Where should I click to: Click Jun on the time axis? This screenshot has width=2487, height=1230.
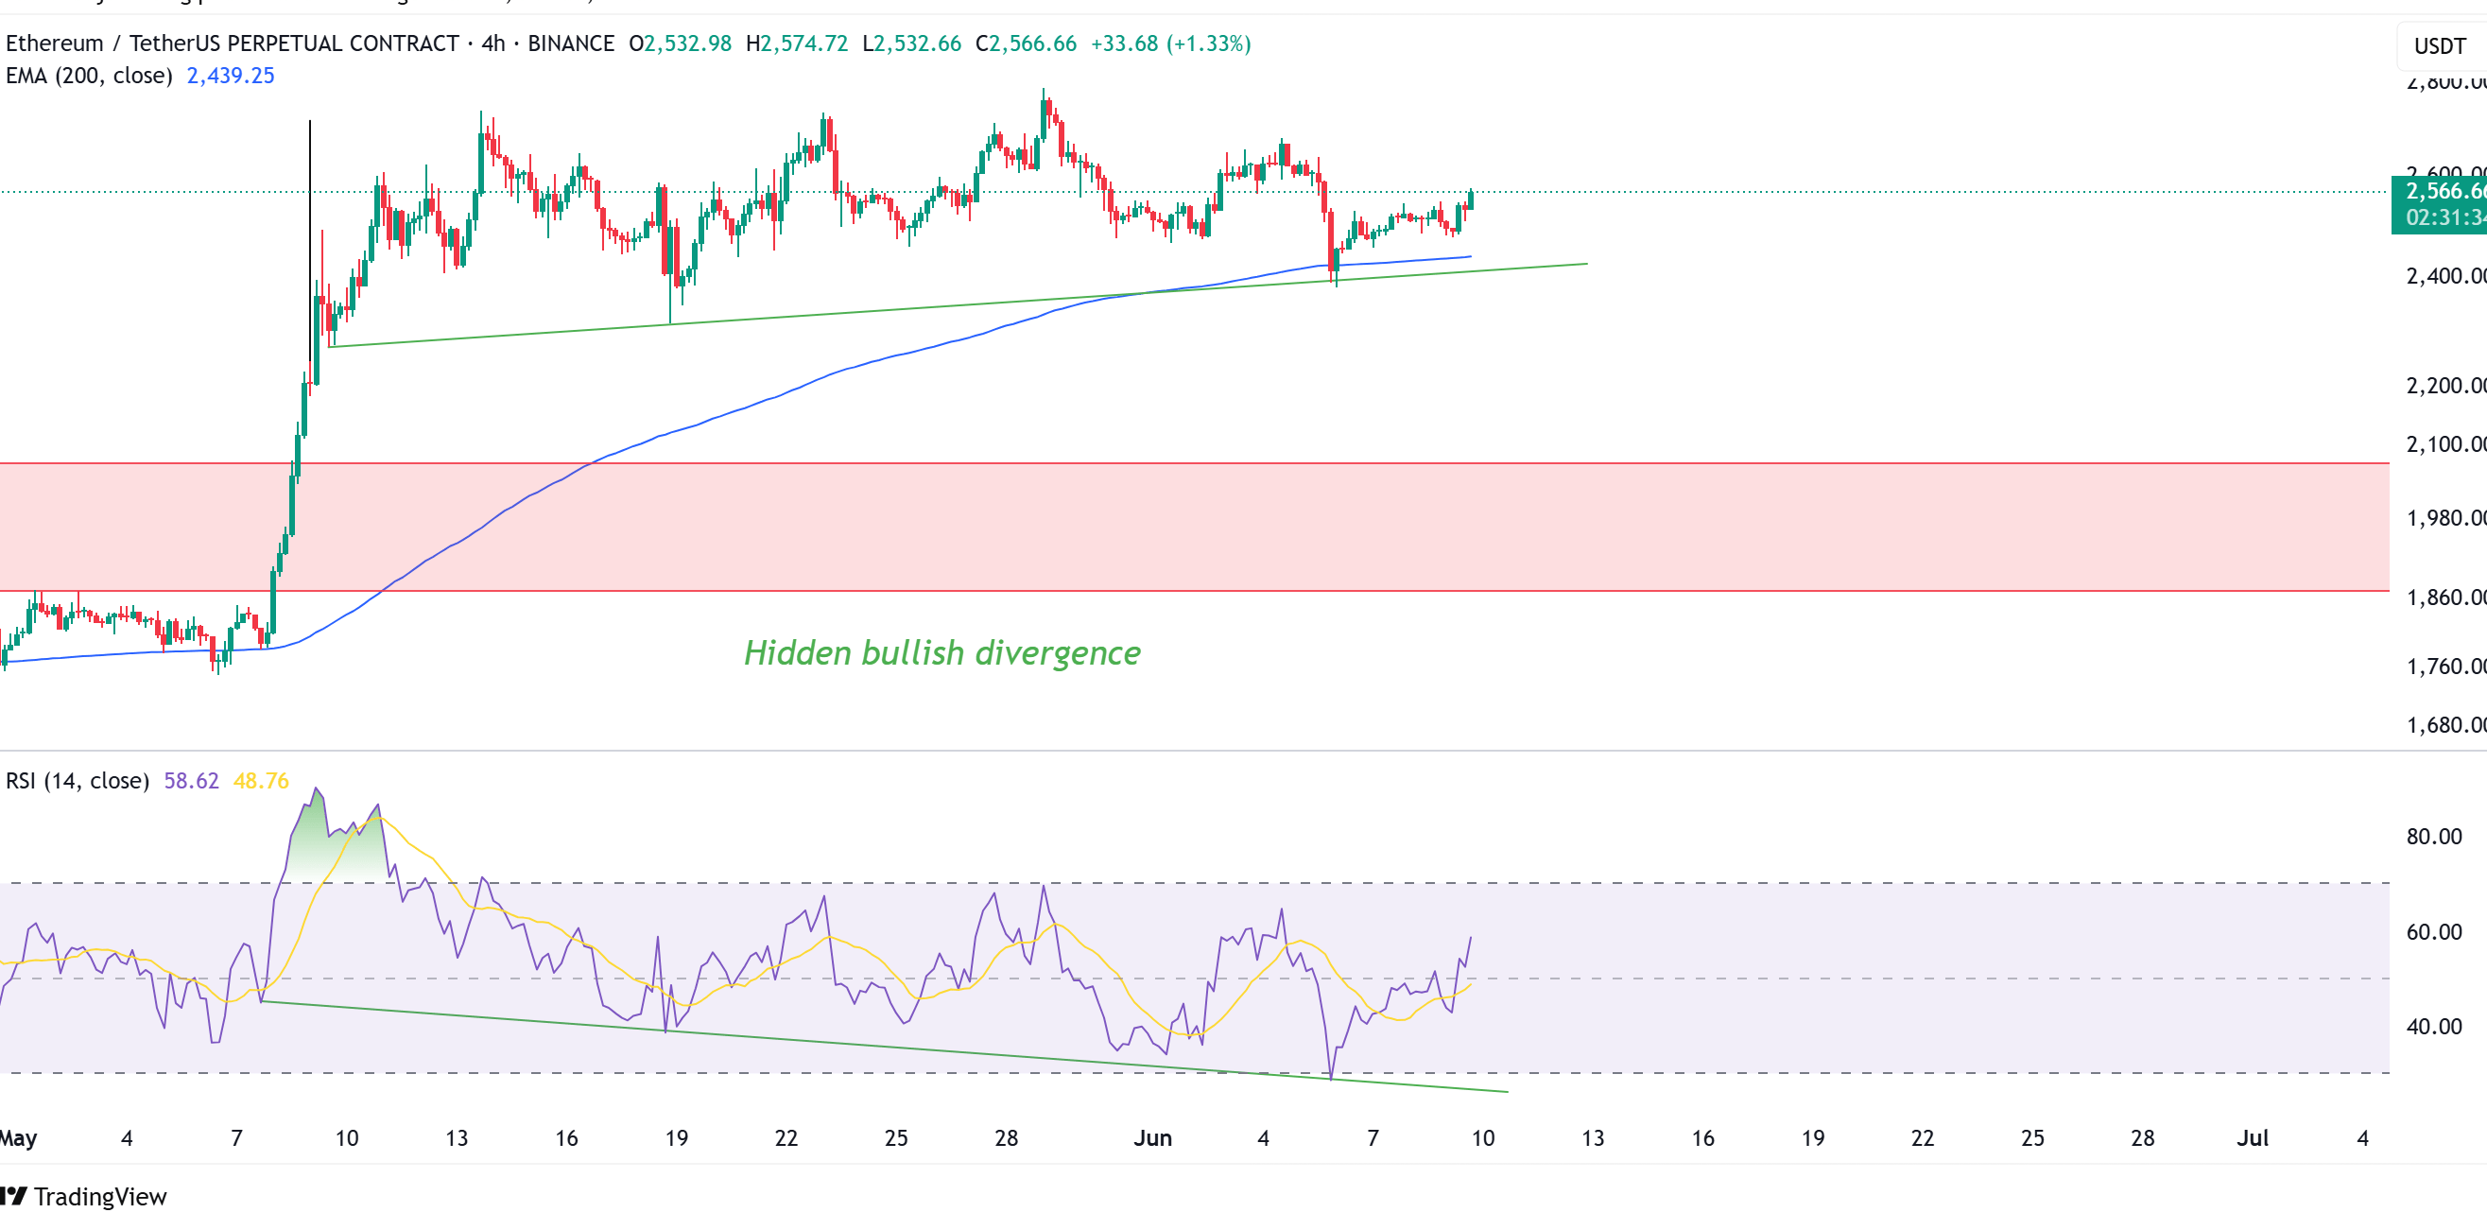[1155, 1138]
